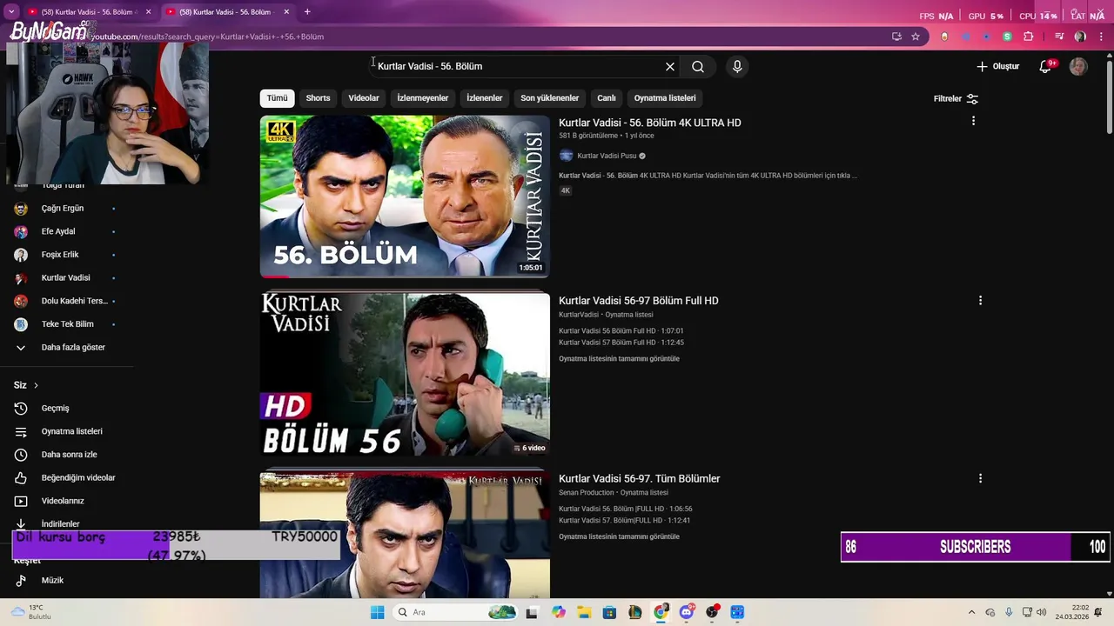Start voice search with the microphone icon
Screen dimensions: 1114x626
737,67
